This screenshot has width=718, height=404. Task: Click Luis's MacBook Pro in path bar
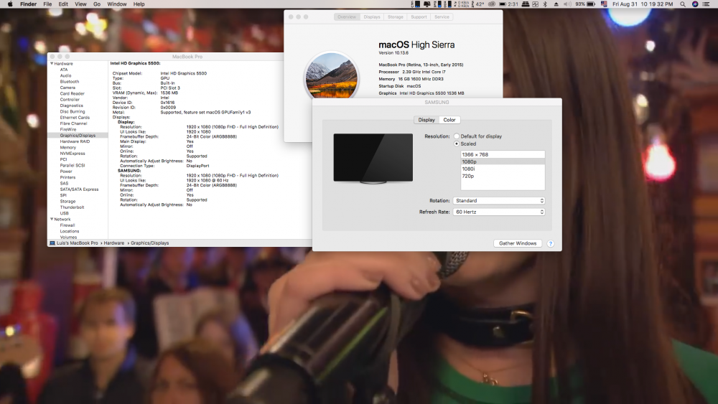tap(77, 243)
